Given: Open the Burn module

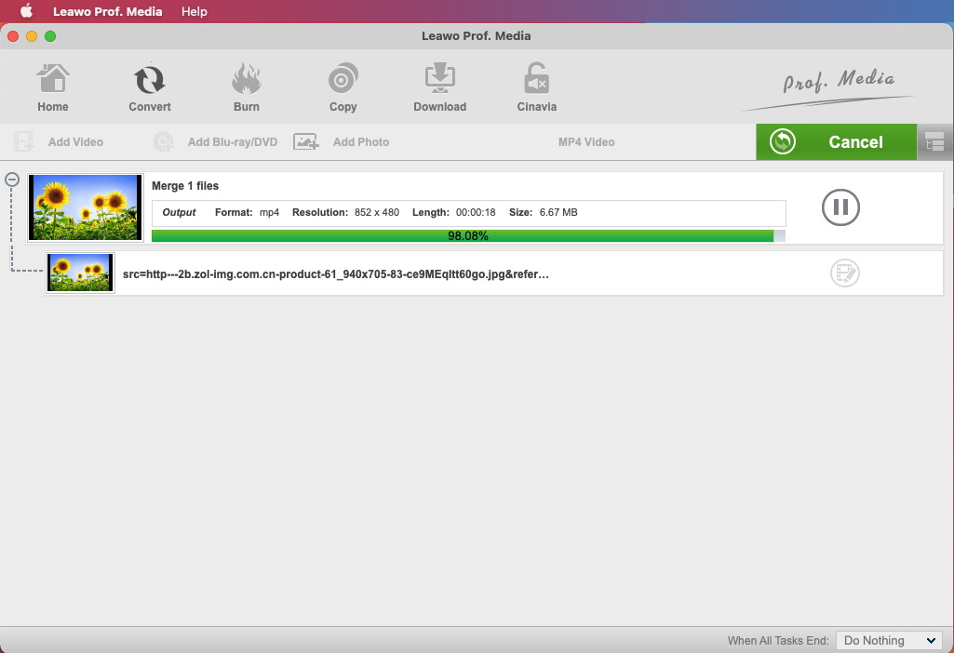Looking at the screenshot, I should (x=247, y=88).
